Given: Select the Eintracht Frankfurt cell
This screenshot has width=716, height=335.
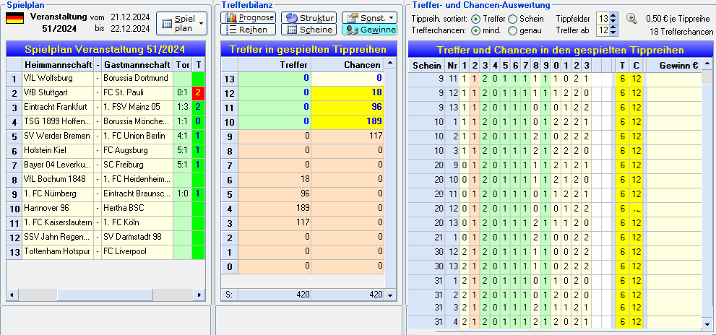Looking at the screenshot, I should [x=58, y=108].
